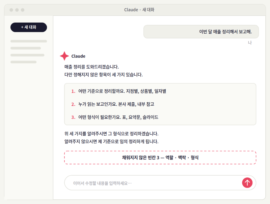Start a new chat with + 새 대화
The height and width of the screenshot is (204, 270).
[x=29, y=27]
